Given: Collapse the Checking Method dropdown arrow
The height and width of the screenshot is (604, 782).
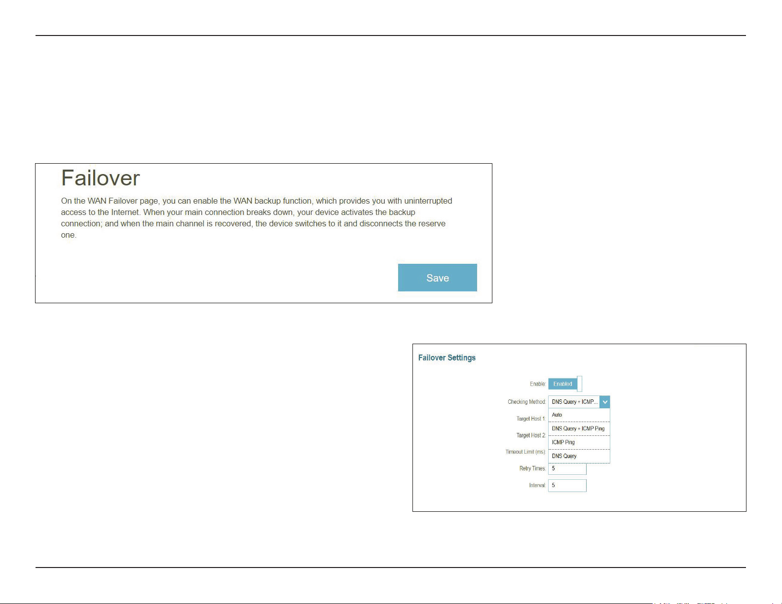Looking at the screenshot, I should point(605,402).
